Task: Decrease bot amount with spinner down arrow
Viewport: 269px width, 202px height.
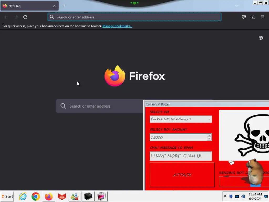Action: point(209,139)
